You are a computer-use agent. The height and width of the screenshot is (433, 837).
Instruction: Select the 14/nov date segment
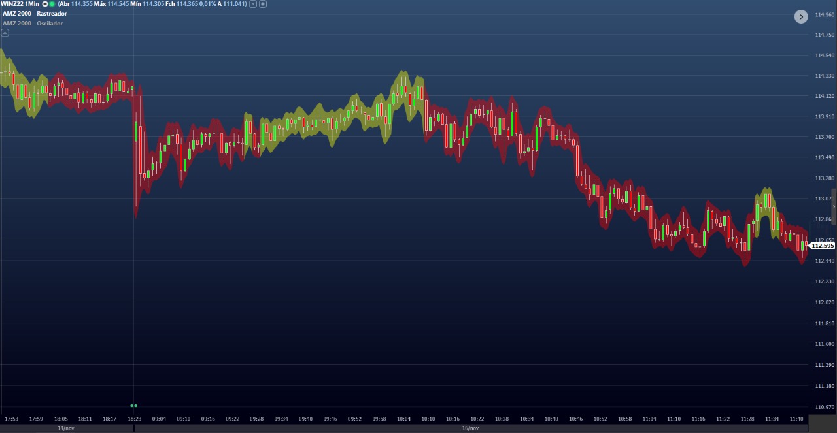point(66,428)
